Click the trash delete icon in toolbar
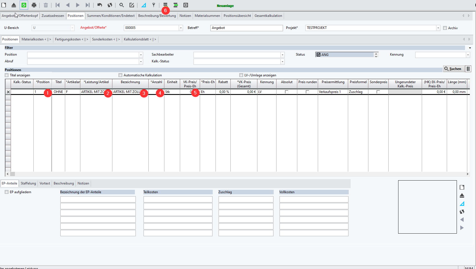The height and width of the screenshot is (269, 476). coord(46,5)
